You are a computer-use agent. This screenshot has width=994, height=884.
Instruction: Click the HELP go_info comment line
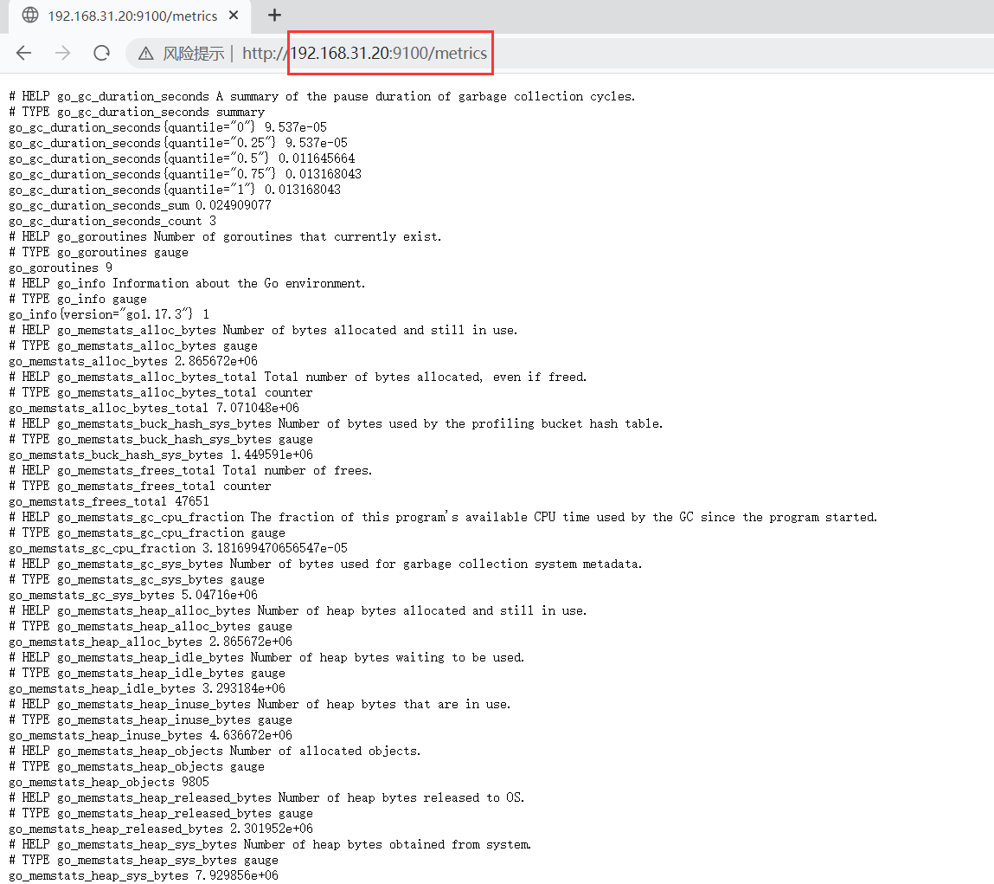(x=187, y=283)
